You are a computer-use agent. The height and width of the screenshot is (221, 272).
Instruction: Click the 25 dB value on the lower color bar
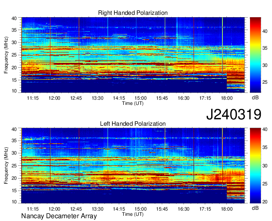pyautogui.click(x=265, y=184)
